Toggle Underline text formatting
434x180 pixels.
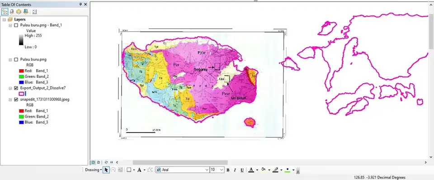[242, 170]
